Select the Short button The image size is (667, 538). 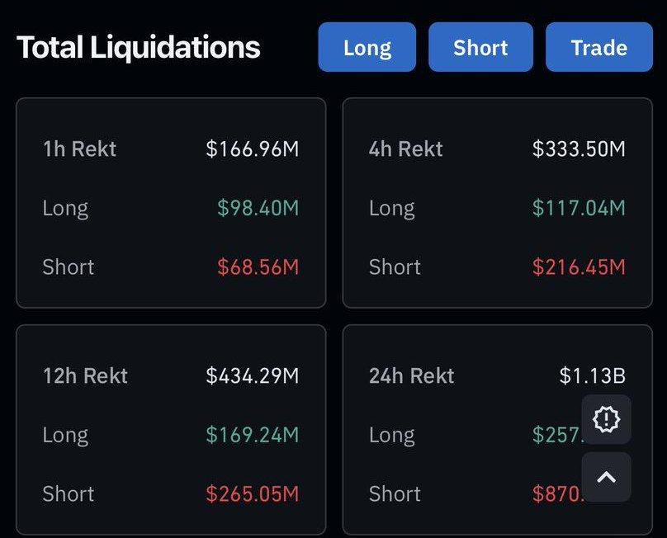(480, 47)
